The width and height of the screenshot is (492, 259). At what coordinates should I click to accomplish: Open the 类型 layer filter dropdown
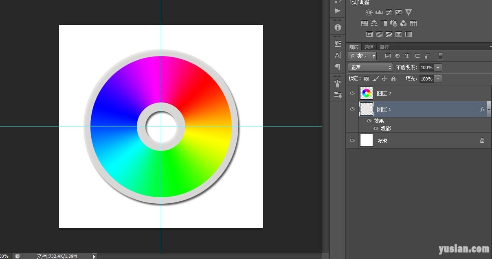coord(362,56)
